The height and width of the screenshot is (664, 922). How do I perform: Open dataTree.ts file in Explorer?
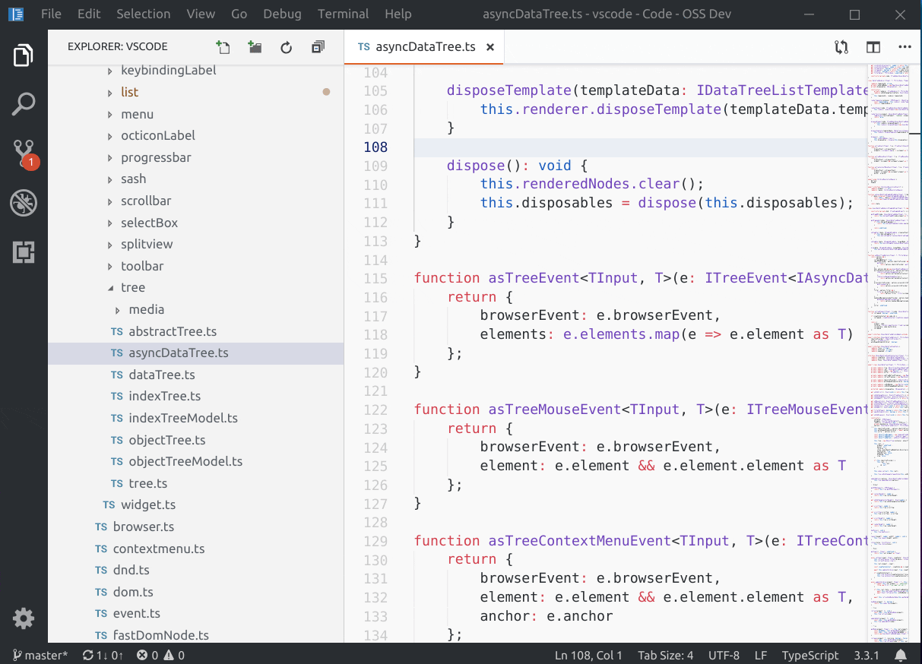161,375
